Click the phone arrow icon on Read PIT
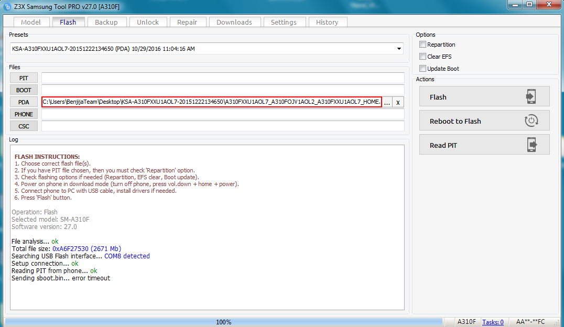 (532, 145)
